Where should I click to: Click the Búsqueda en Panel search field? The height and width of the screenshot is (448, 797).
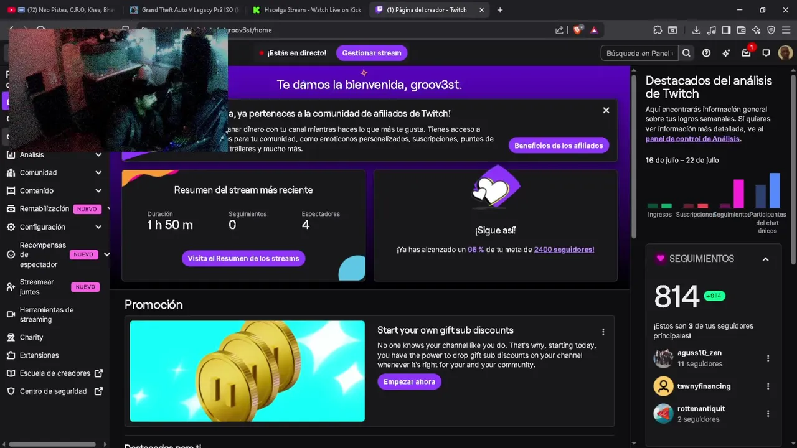639,53
